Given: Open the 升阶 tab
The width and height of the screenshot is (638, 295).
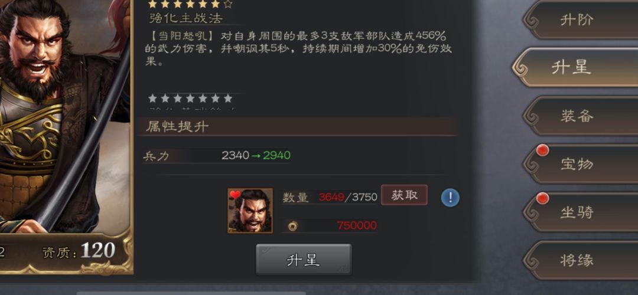Looking at the screenshot, I should click(x=580, y=20).
